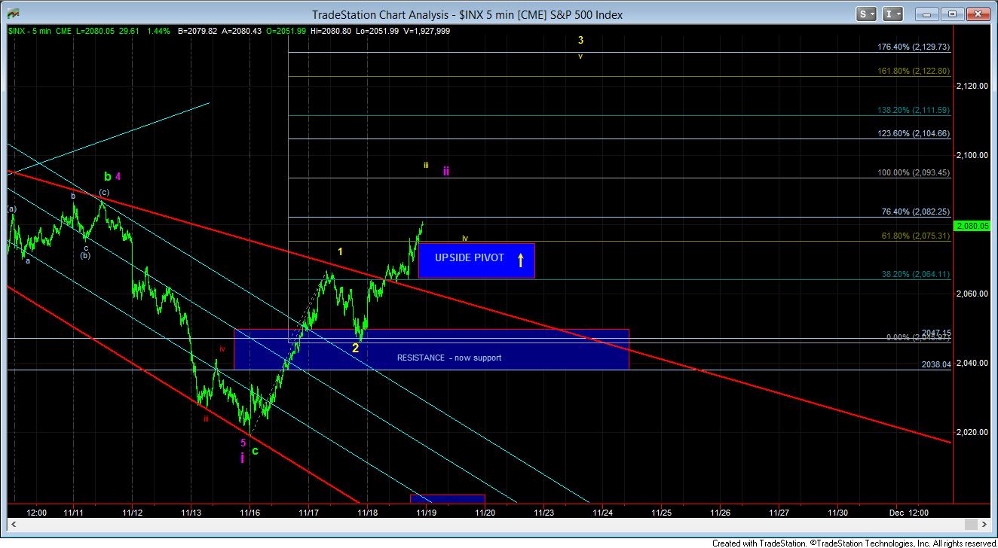Restore down the chart window
This screenshot has width=998, height=548.
click(954, 14)
